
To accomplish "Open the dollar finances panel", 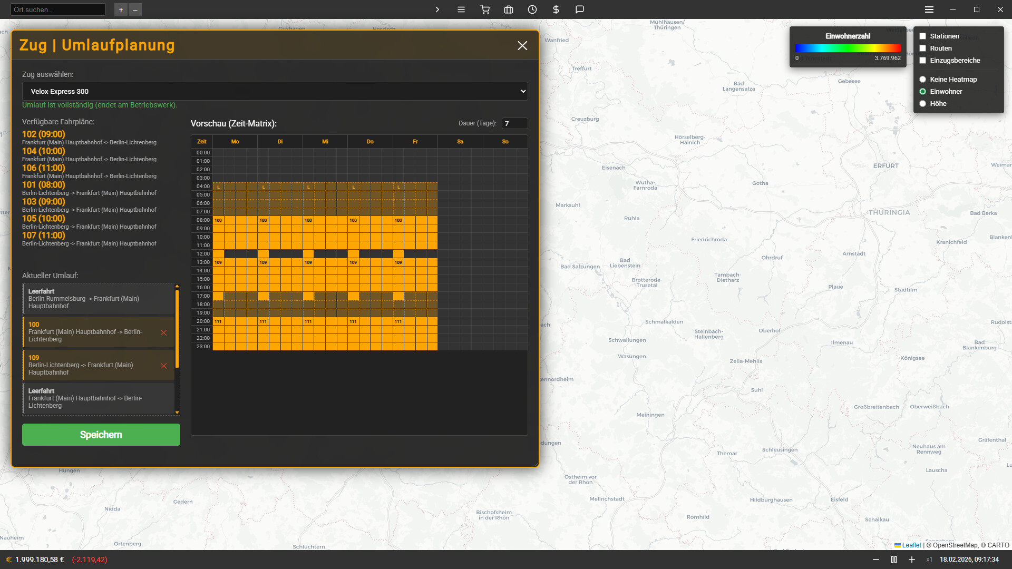I will click(556, 9).
